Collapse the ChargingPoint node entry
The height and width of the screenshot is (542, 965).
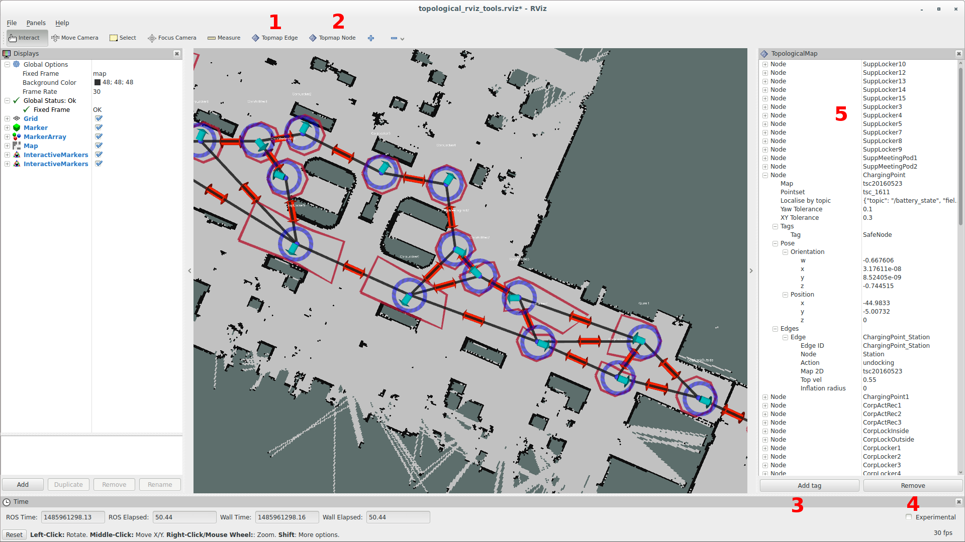765,175
